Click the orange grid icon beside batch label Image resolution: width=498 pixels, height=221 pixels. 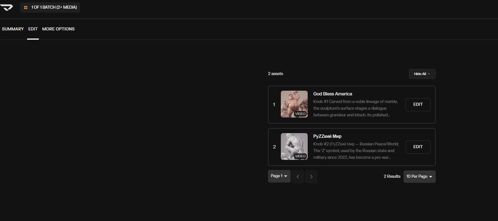pos(26,8)
